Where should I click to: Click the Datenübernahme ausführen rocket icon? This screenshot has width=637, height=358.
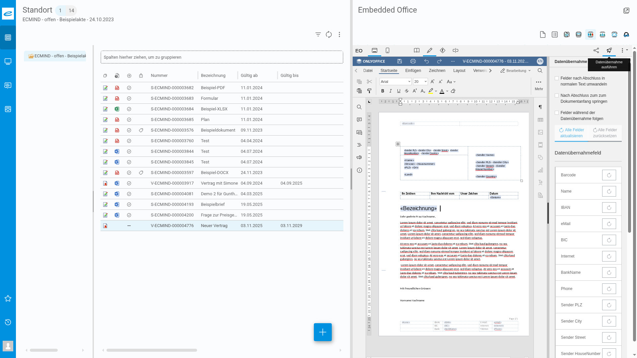click(x=609, y=50)
